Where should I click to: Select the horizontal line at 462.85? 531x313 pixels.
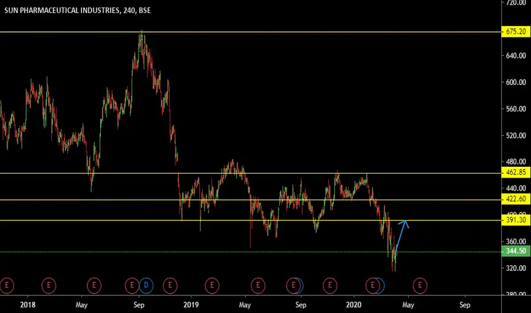pyautogui.click(x=251, y=173)
